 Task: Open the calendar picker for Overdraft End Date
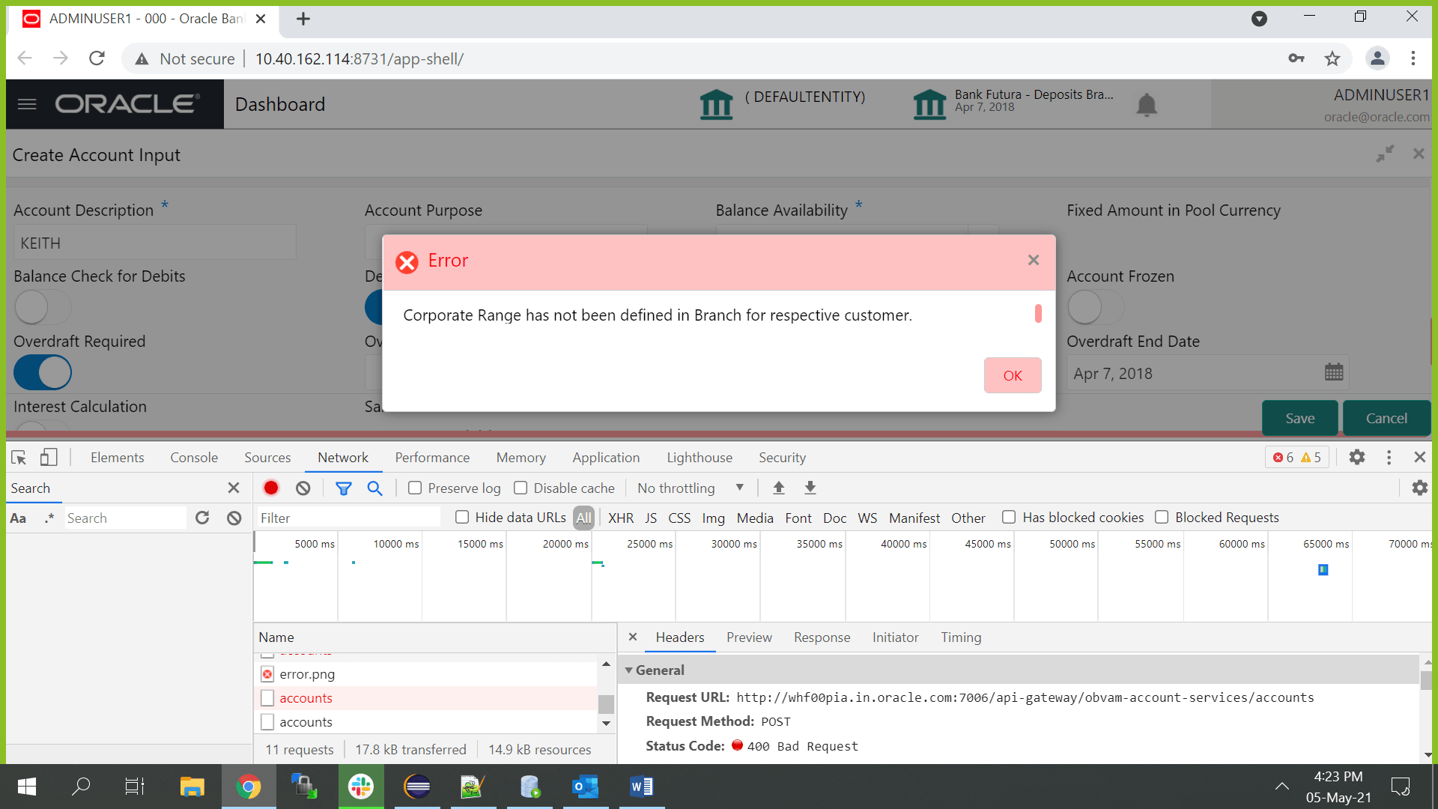(x=1333, y=372)
